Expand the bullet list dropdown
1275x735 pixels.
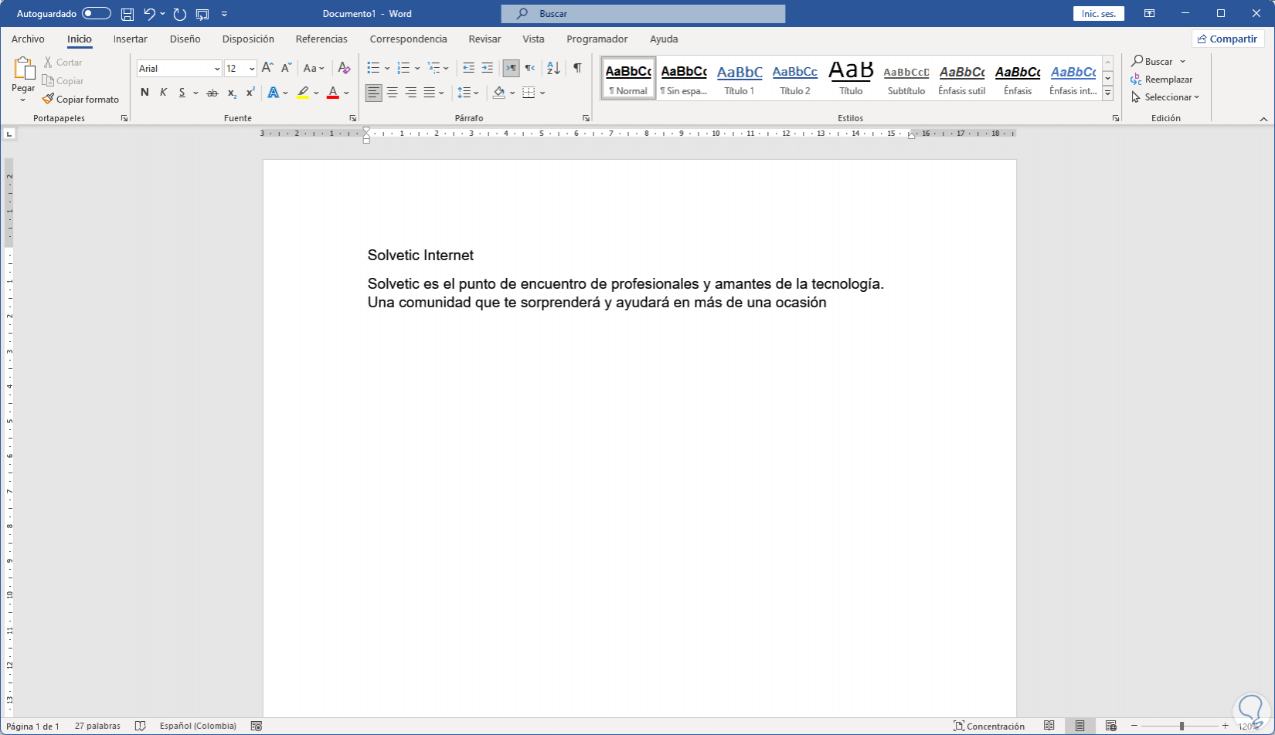click(x=387, y=69)
